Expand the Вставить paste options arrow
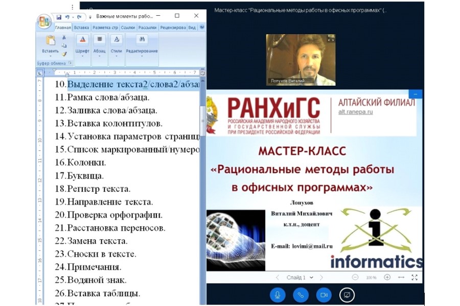 tap(50, 56)
